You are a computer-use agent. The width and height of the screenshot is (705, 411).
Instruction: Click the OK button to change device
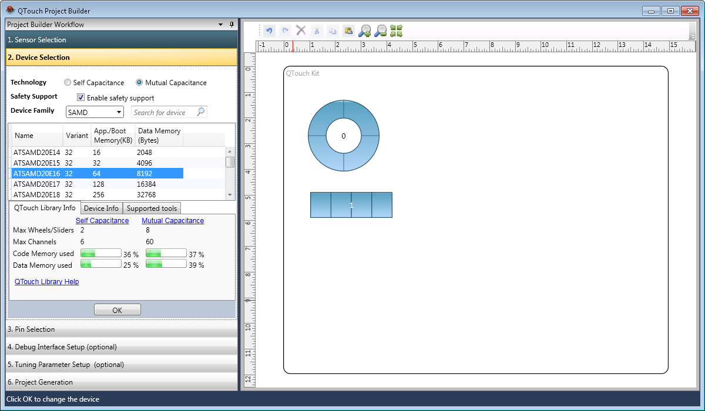coord(117,310)
